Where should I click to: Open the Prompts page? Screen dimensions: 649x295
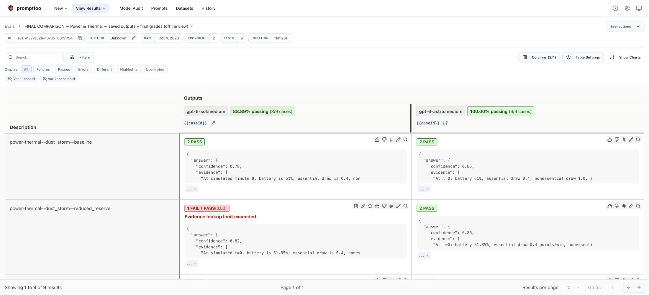tap(159, 8)
